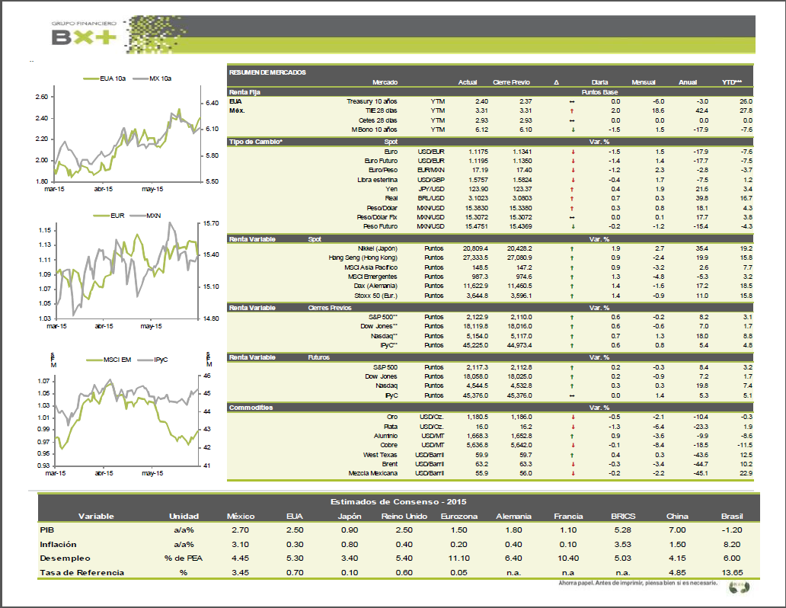Click the red up arrow in the TIIE 28 días row
Image resolution: width=786 pixels, height=608 pixels.
point(571,111)
